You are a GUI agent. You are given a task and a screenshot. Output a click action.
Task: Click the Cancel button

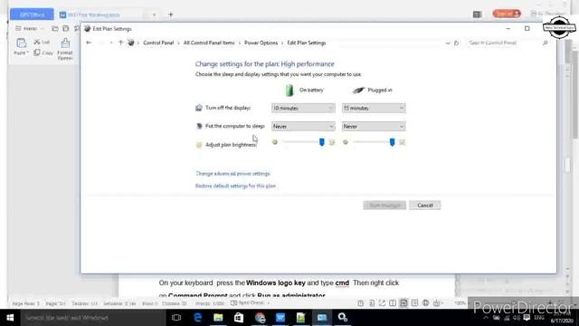coord(425,206)
